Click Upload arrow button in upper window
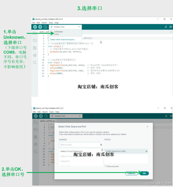Image resolution: width=173 pixels, height=187 pixels. 40,27
